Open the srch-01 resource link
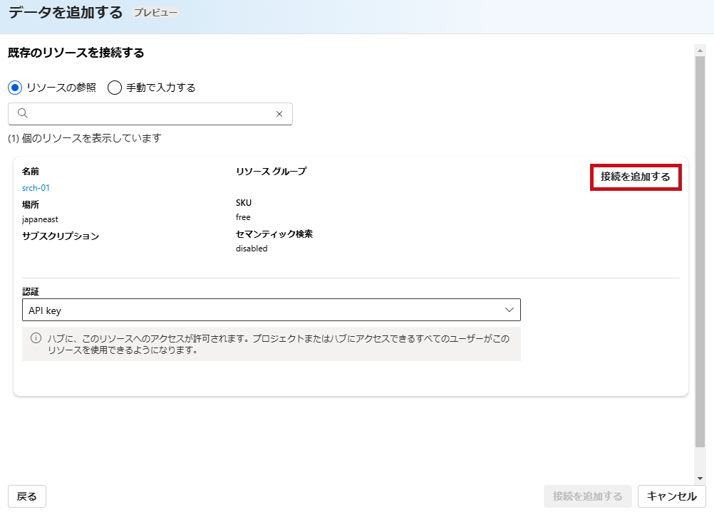This screenshot has width=714, height=512. pos(36,188)
